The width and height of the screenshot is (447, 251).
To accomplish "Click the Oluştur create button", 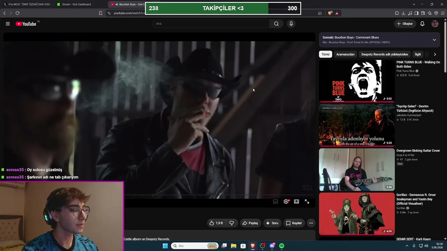I will [405, 24].
